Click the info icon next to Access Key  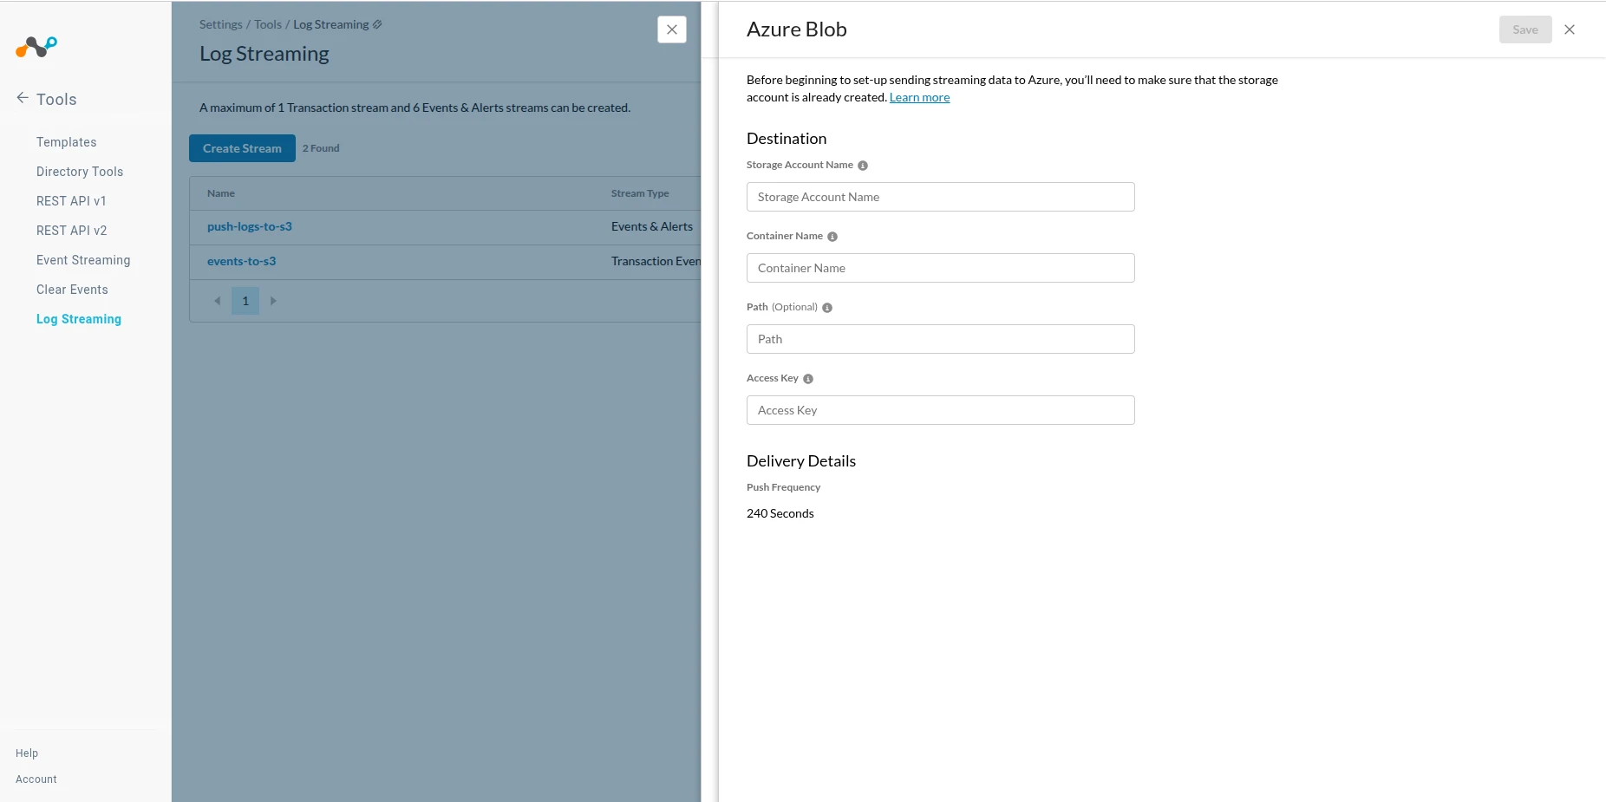pos(808,379)
